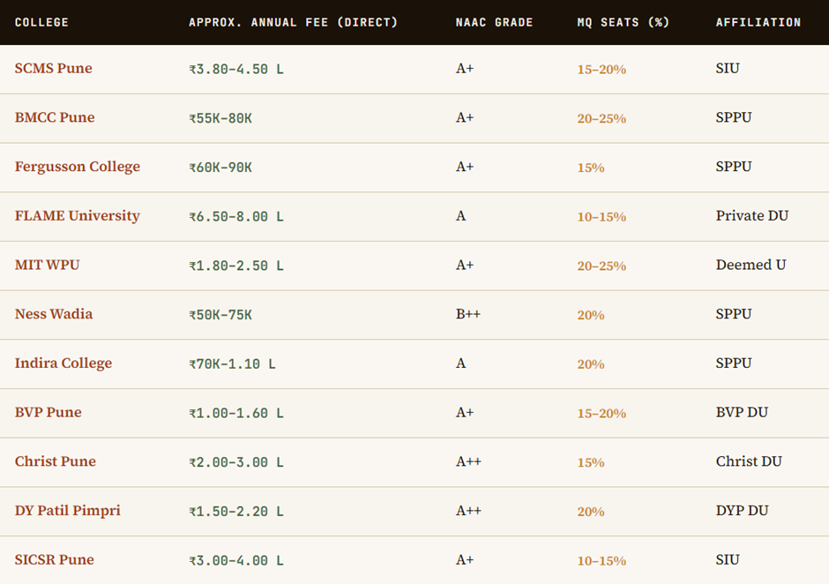
Task: Open the MIT WPU college link
Action: pyautogui.click(x=47, y=265)
